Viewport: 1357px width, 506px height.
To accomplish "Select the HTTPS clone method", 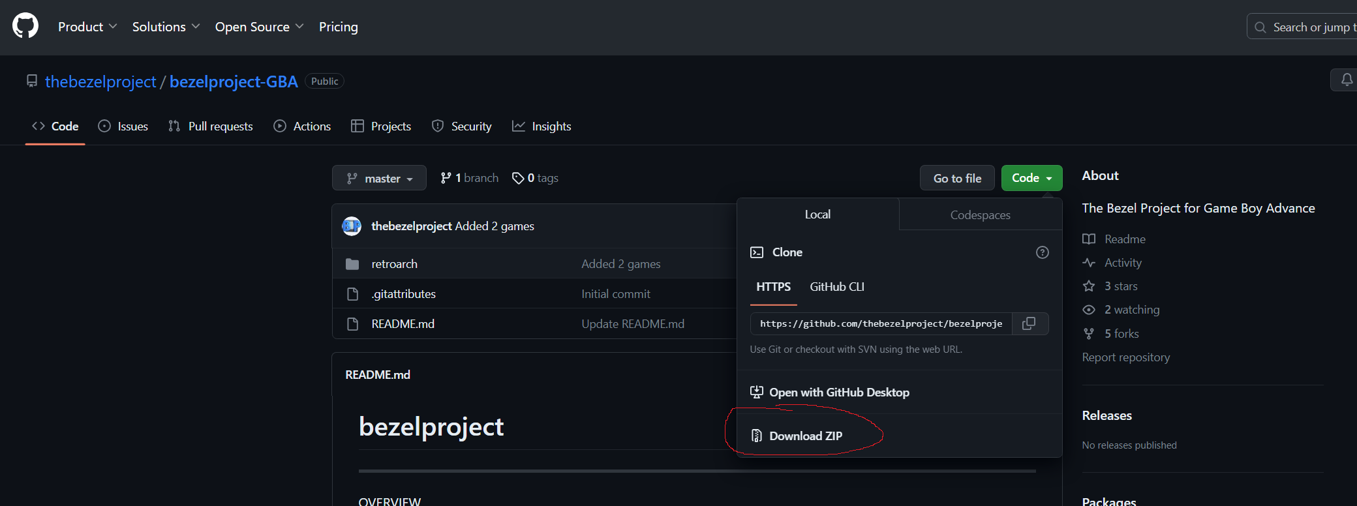I will point(774,287).
